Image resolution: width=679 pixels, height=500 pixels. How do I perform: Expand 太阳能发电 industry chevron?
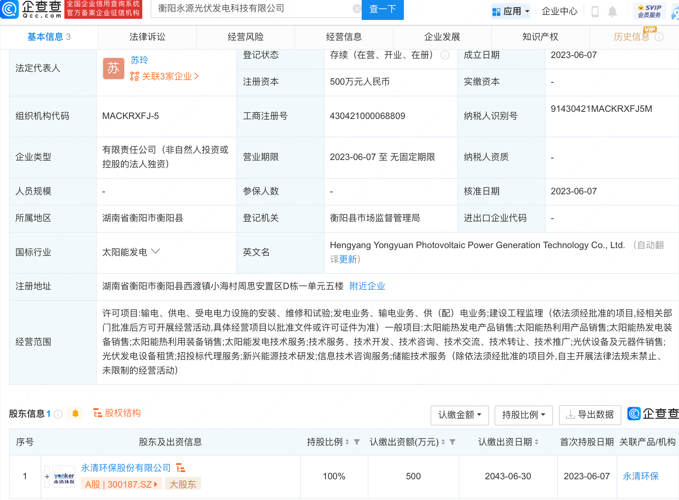click(x=155, y=251)
